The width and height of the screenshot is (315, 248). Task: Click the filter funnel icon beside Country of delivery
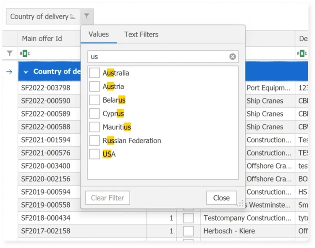pos(86,16)
